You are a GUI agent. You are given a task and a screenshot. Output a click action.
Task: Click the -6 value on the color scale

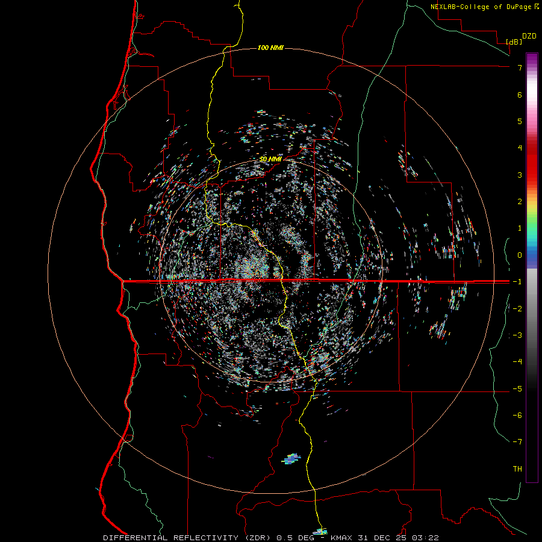(x=517, y=416)
